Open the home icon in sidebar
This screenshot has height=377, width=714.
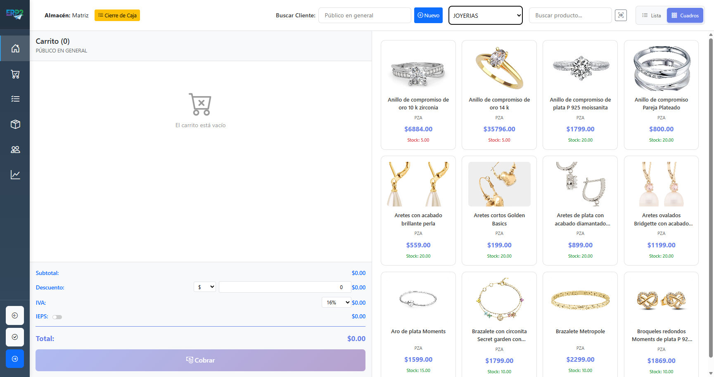15,48
